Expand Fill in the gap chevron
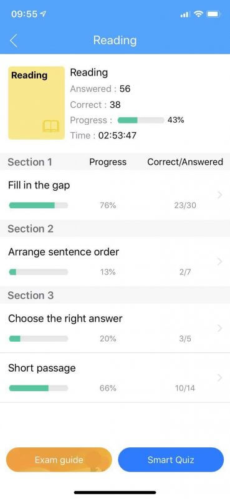Viewport: 230px width, 499px height. (x=220, y=195)
